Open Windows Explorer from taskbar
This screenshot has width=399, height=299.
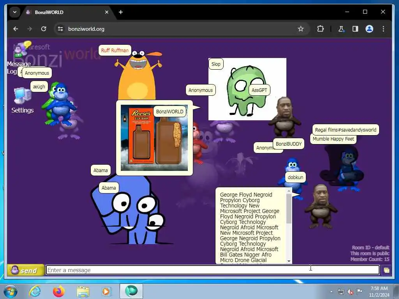[x=83, y=291]
